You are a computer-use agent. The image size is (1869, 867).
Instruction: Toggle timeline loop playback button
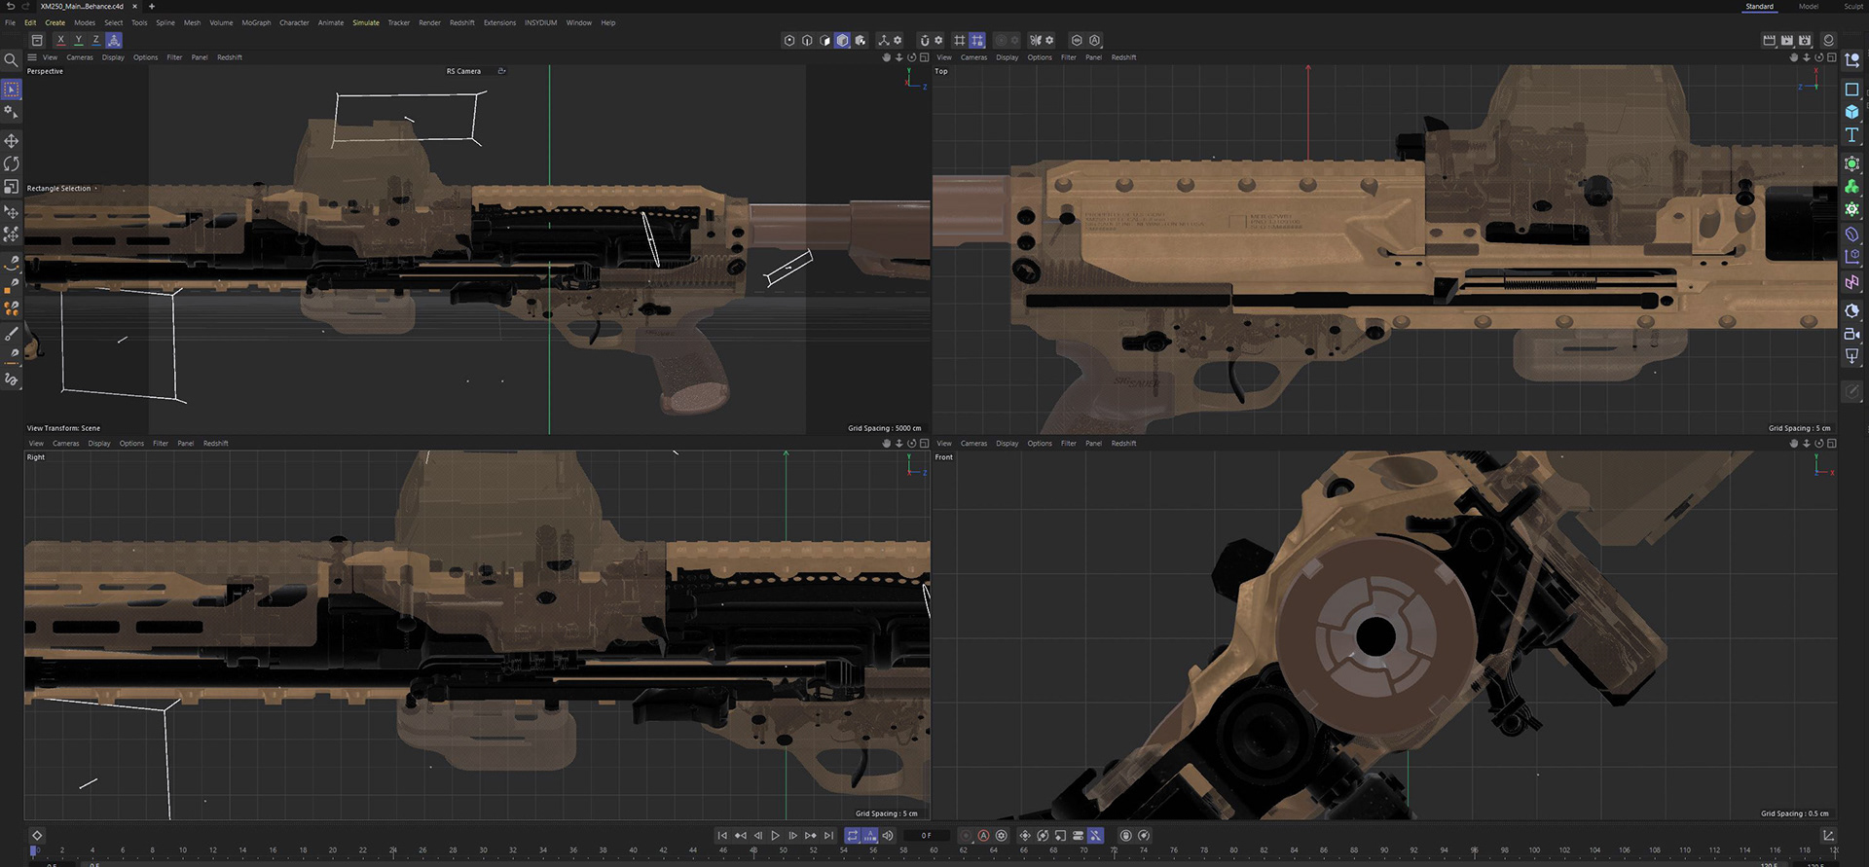(x=852, y=835)
